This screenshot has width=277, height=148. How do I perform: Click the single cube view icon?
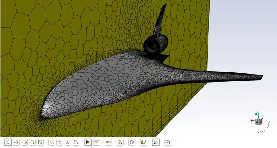(132, 142)
